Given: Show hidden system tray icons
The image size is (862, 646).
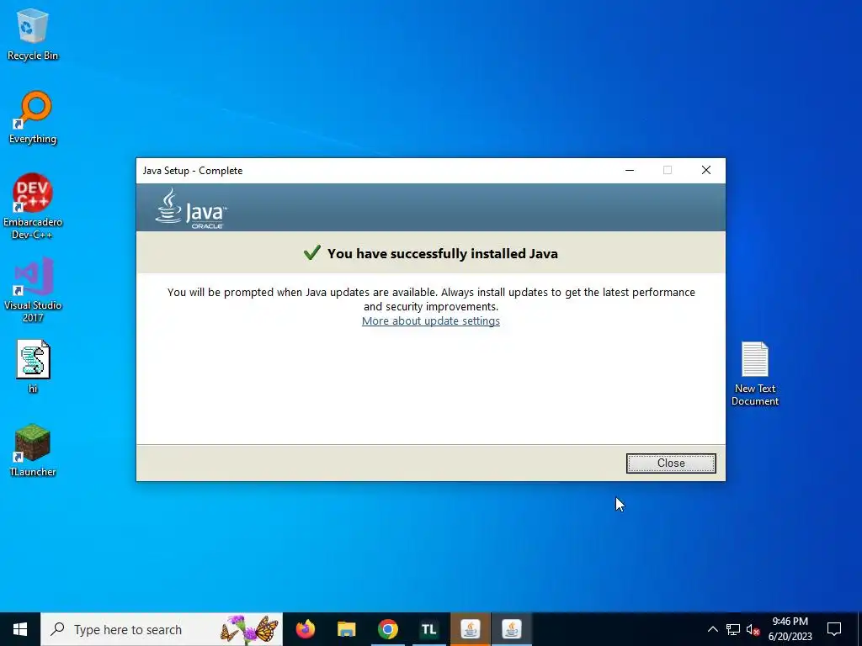Looking at the screenshot, I should pyautogui.click(x=712, y=629).
